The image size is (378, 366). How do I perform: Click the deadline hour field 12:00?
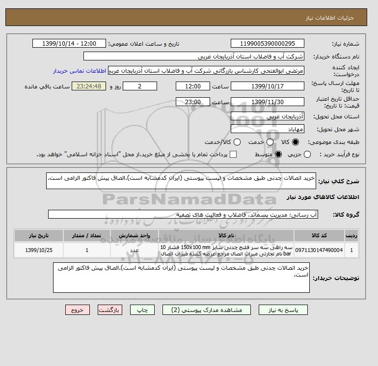click(193, 86)
